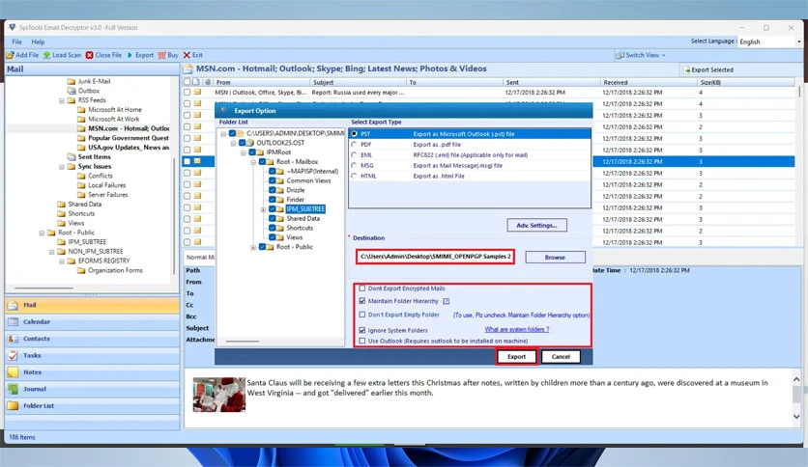Click the Export toolbar icon
Screen dimensions: 808x467
coord(130,55)
